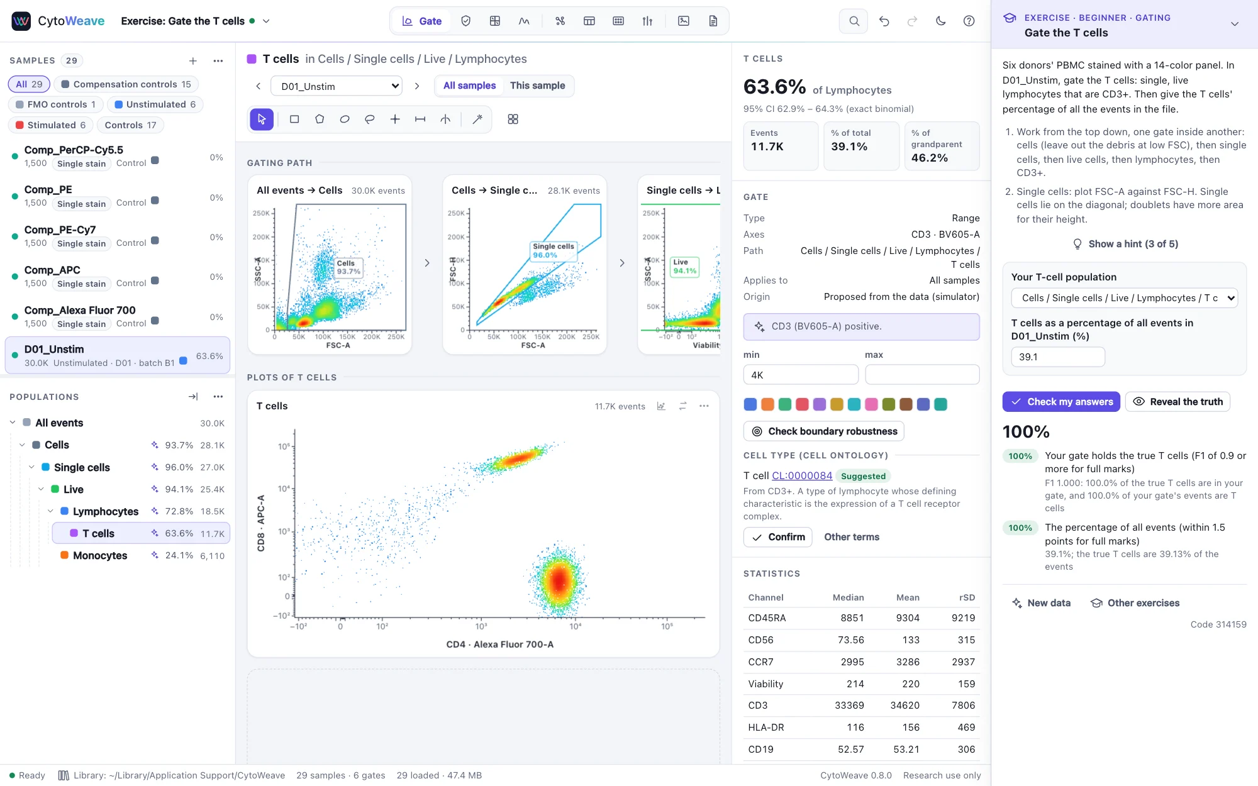
Task: Select the polygon gate tool
Action: pos(320,119)
